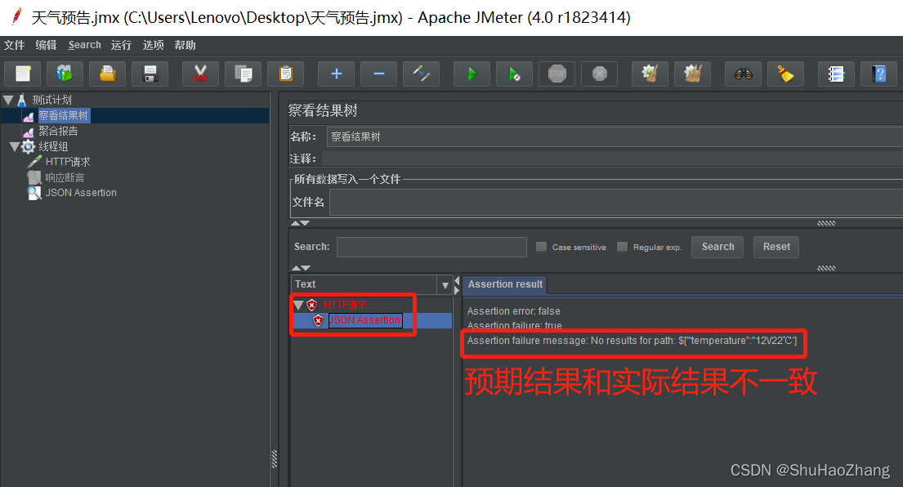Select the 测试计划 root item

coord(51,101)
